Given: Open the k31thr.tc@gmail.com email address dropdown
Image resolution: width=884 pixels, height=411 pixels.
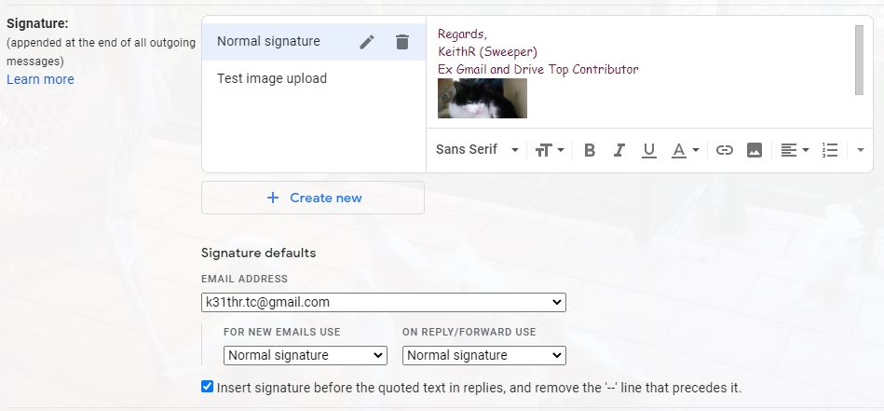Looking at the screenshot, I should (x=384, y=302).
